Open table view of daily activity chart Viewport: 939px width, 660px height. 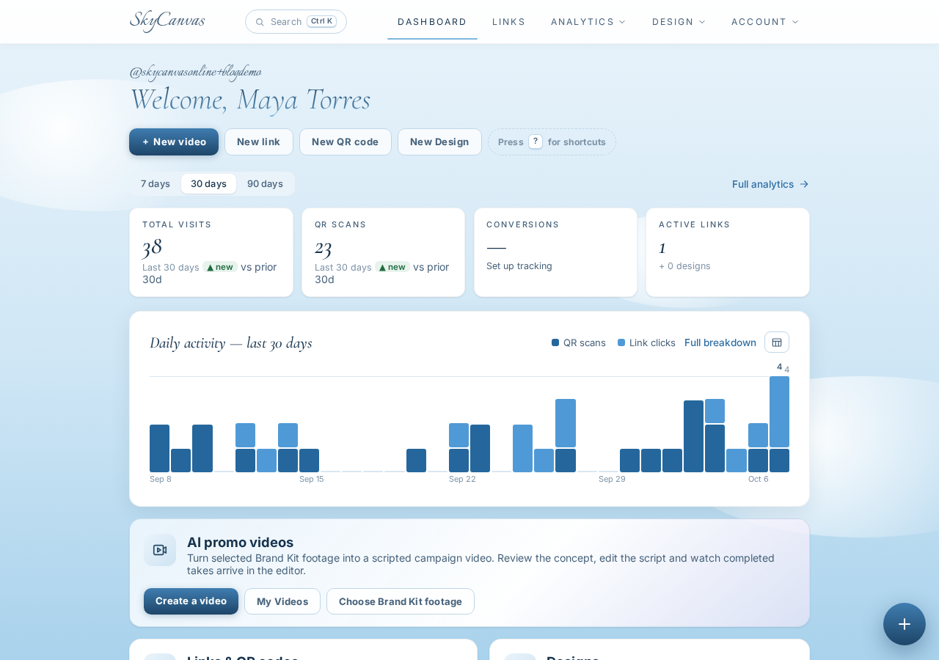pyautogui.click(x=777, y=342)
